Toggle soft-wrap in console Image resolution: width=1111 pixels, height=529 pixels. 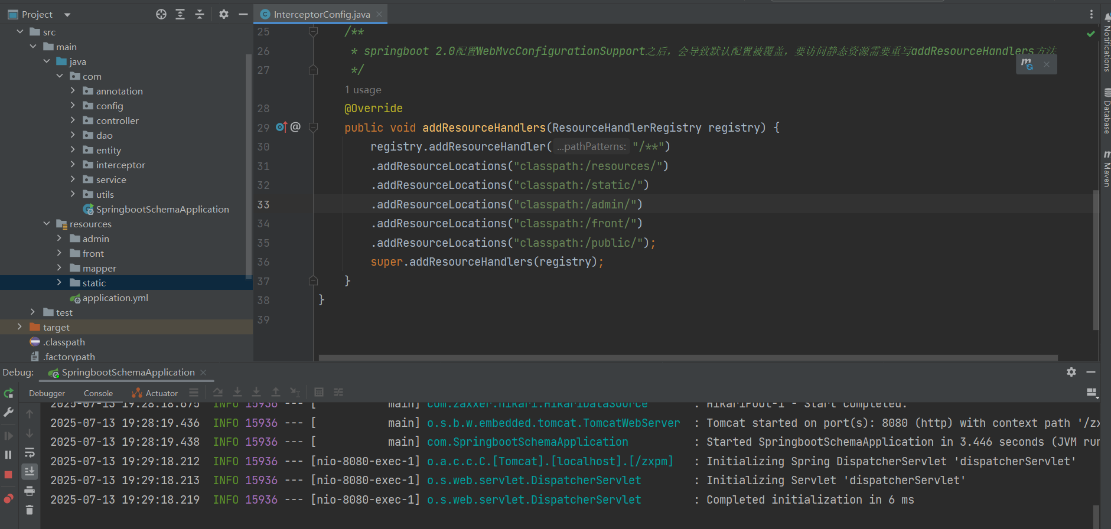pos(30,452)
